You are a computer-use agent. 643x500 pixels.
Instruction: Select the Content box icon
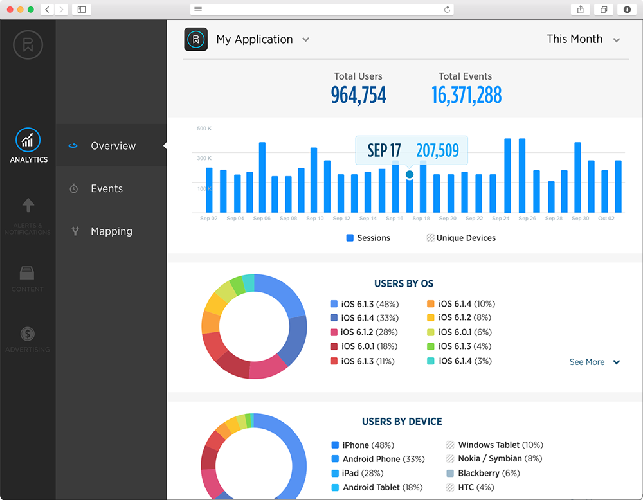click(x=28, y=272)
